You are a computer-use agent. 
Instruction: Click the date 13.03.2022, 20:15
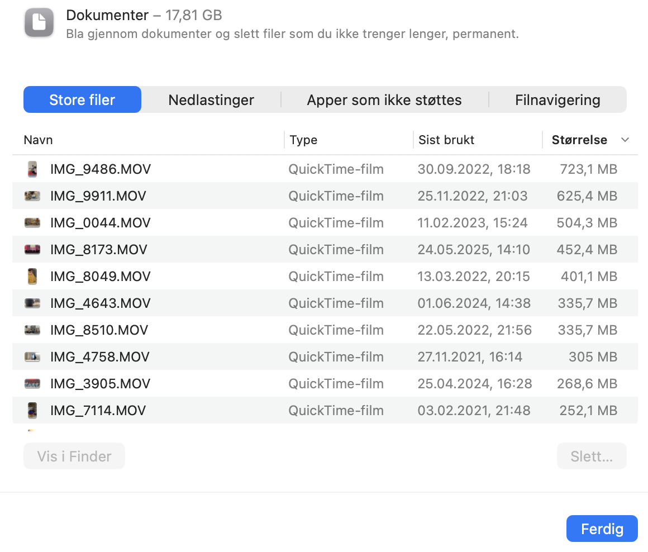point(474,277)
